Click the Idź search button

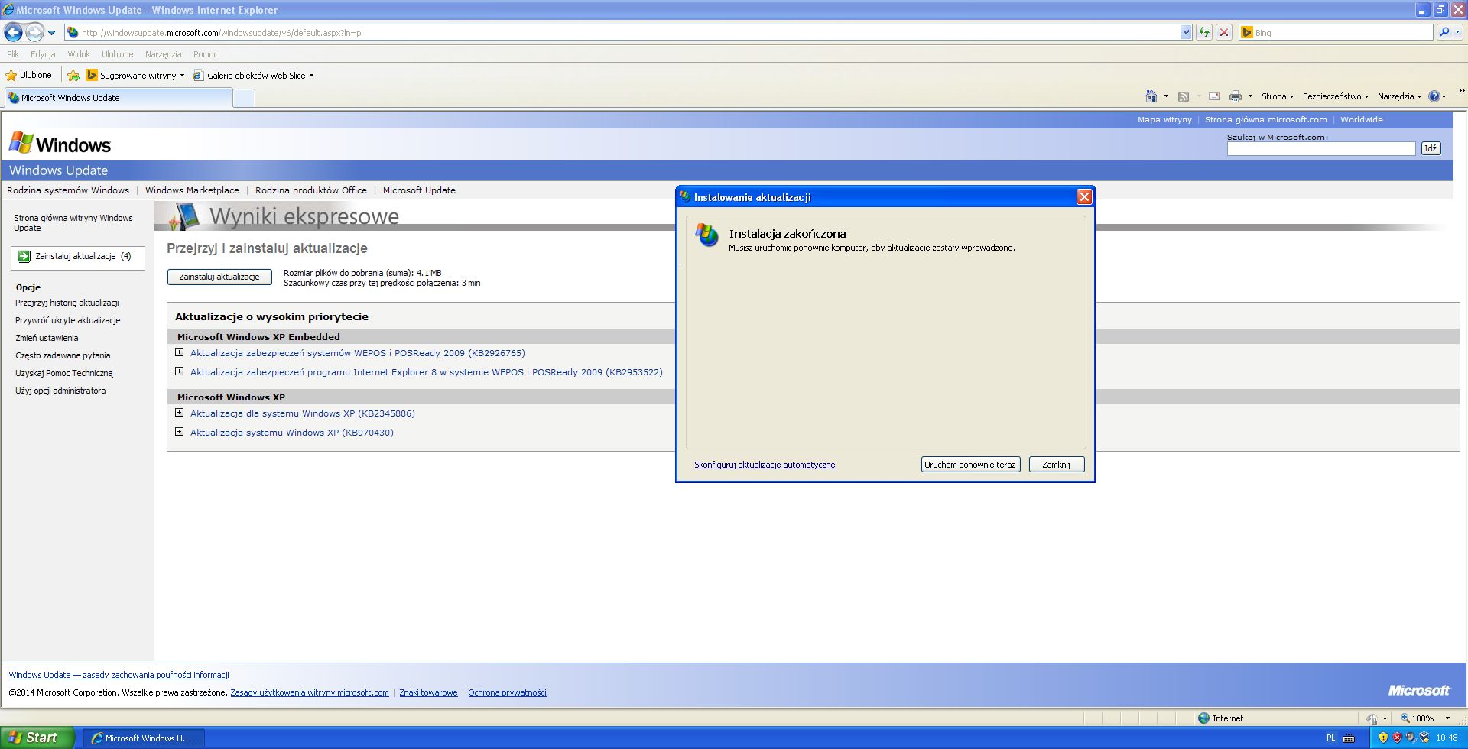click(x=1431, y=148)
